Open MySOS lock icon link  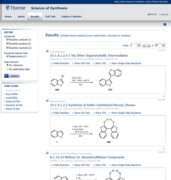(x=152, y=14)
